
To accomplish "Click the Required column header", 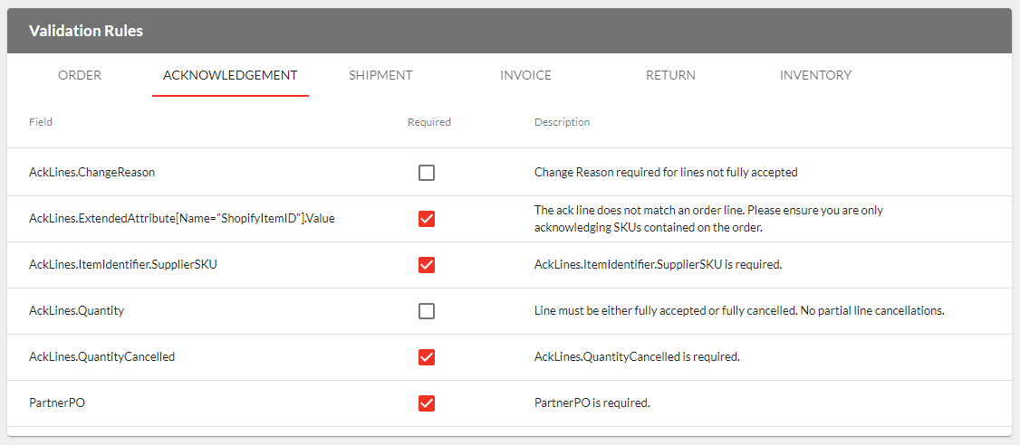I will (x=428, y=122).
